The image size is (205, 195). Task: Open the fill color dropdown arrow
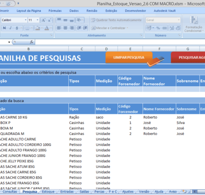pos(42,28)
